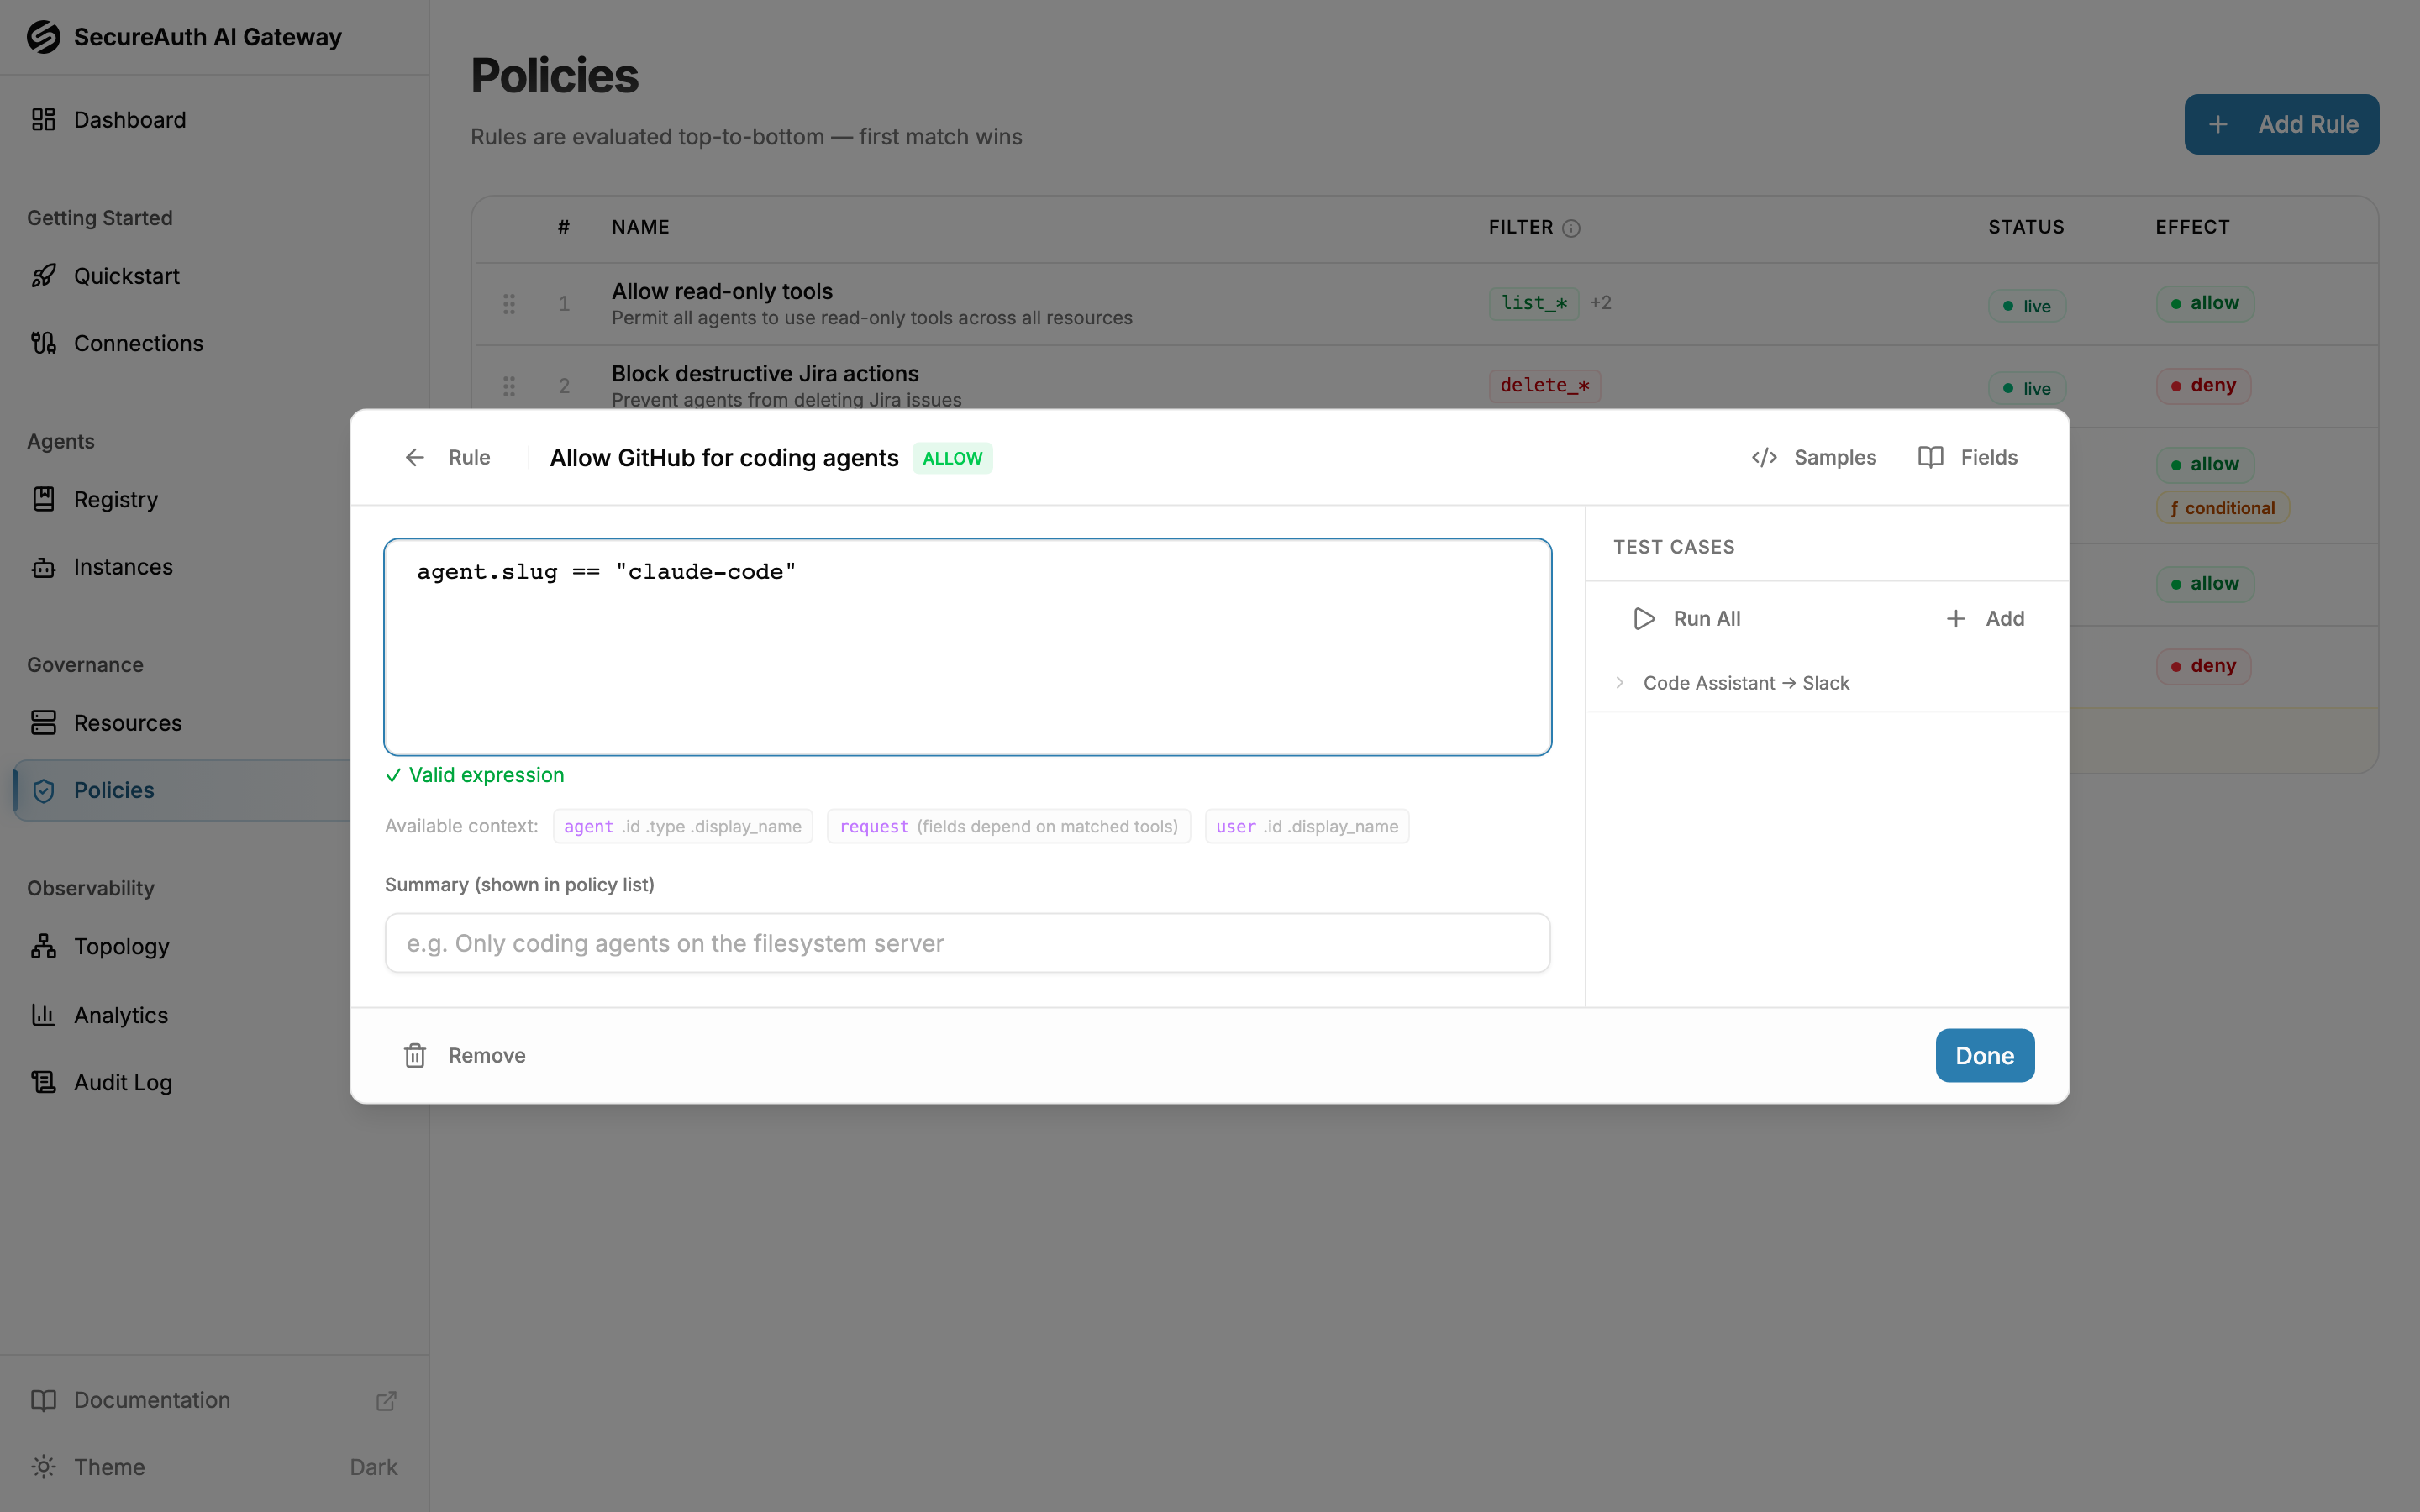This screenshot has width=2420, height=1512.
Task: Open Block destructive Jira actions rule
Action: [x=765, y=373]
